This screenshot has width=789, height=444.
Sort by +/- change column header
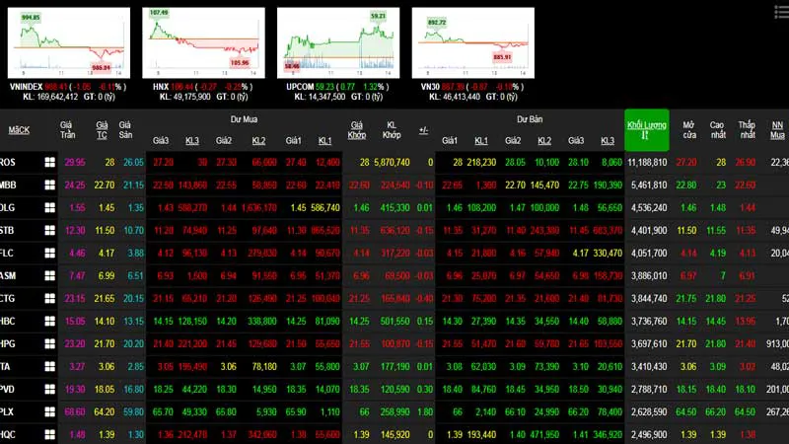pos(424,130)
